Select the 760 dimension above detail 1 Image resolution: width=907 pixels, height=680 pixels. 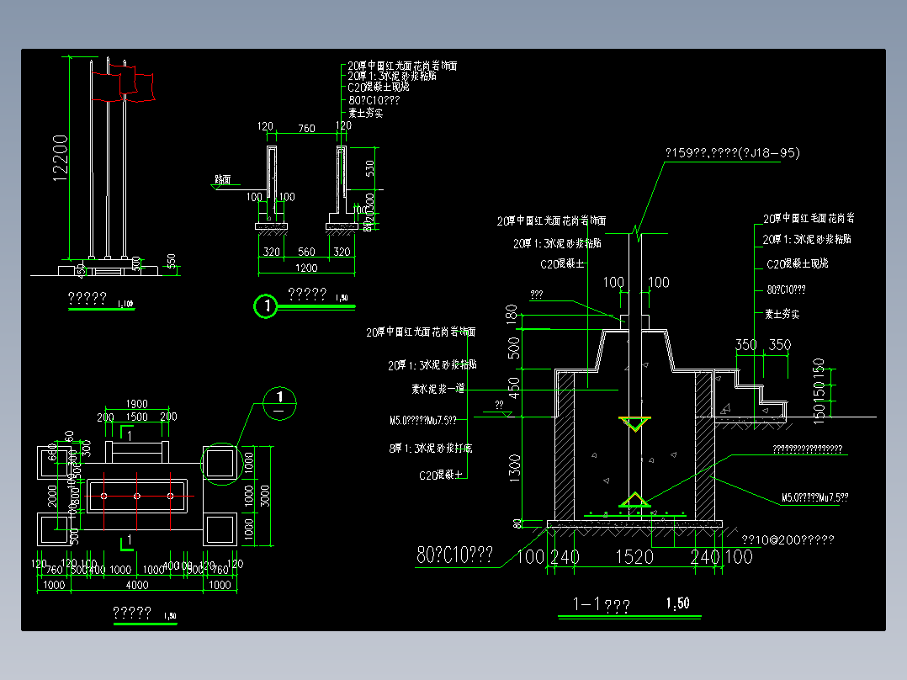(306, 129)
